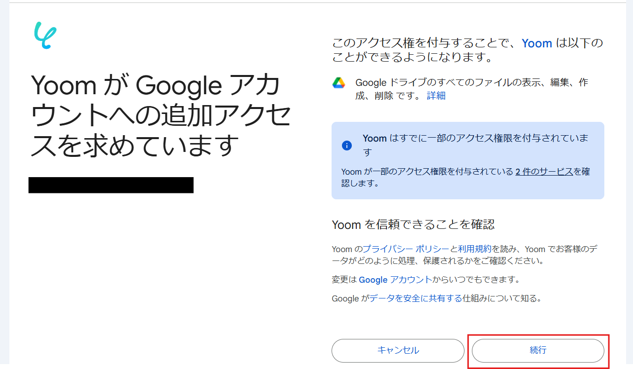This screenshot has width=633, height=369.
Task: Open the データを安全に共有する link
Action: pos(416,298)
